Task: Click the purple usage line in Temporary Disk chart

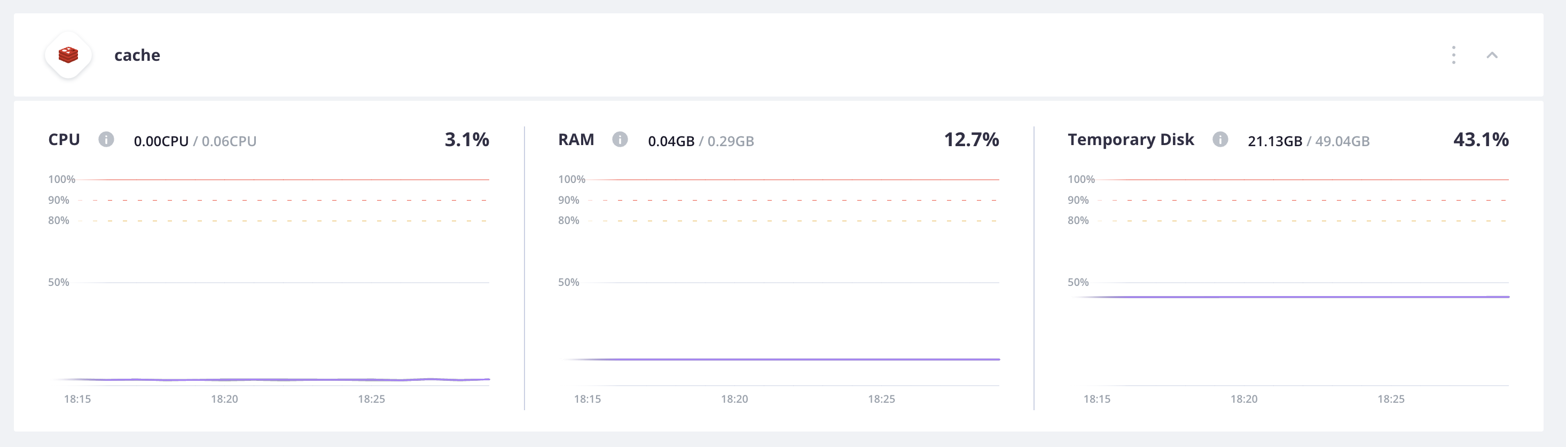Action: tap(1292, 297)
